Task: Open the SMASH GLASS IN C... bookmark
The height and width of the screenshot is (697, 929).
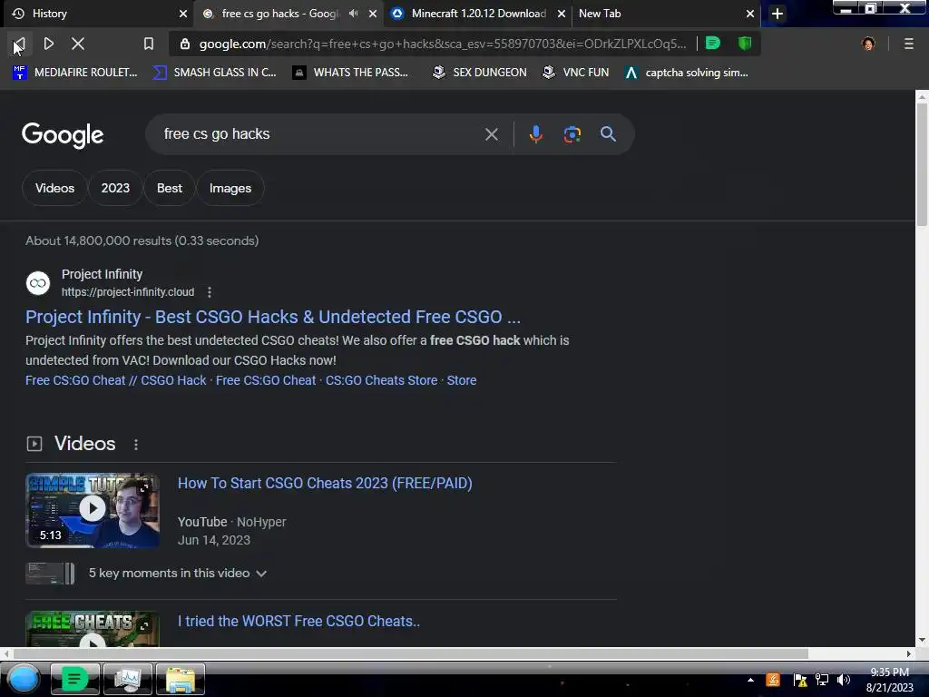Action: [x=214, y=73]
